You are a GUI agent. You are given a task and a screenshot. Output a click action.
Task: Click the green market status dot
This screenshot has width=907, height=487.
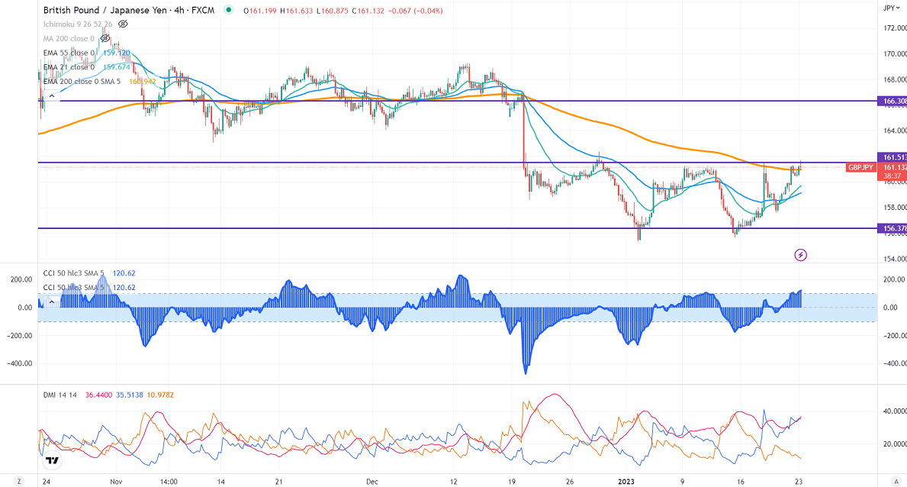point(229,11)
